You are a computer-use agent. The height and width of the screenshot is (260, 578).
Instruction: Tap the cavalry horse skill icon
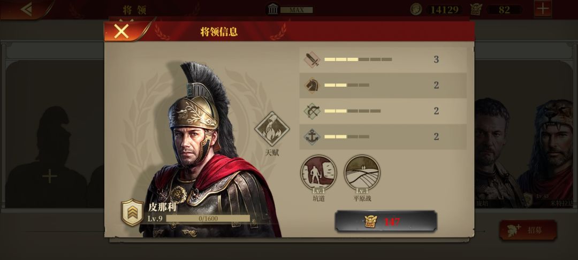[x=312, y=86]
